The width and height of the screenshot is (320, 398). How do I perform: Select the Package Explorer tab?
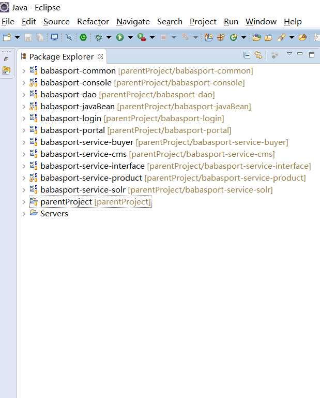(62, 56)
